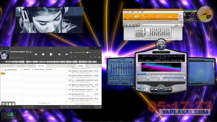This screenshot has height=122, width=217.
Task: Toggle equalizer in XMPlay DSP panel
Action: point(116,62)
